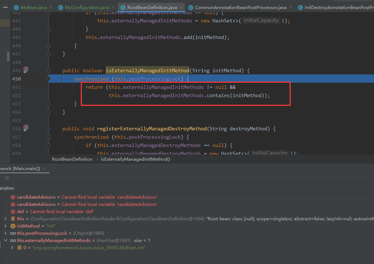Click the editor scroll thumb on left edge
Image resolution: width=374 pixels, height=264 pixels.
coord(8,57)
